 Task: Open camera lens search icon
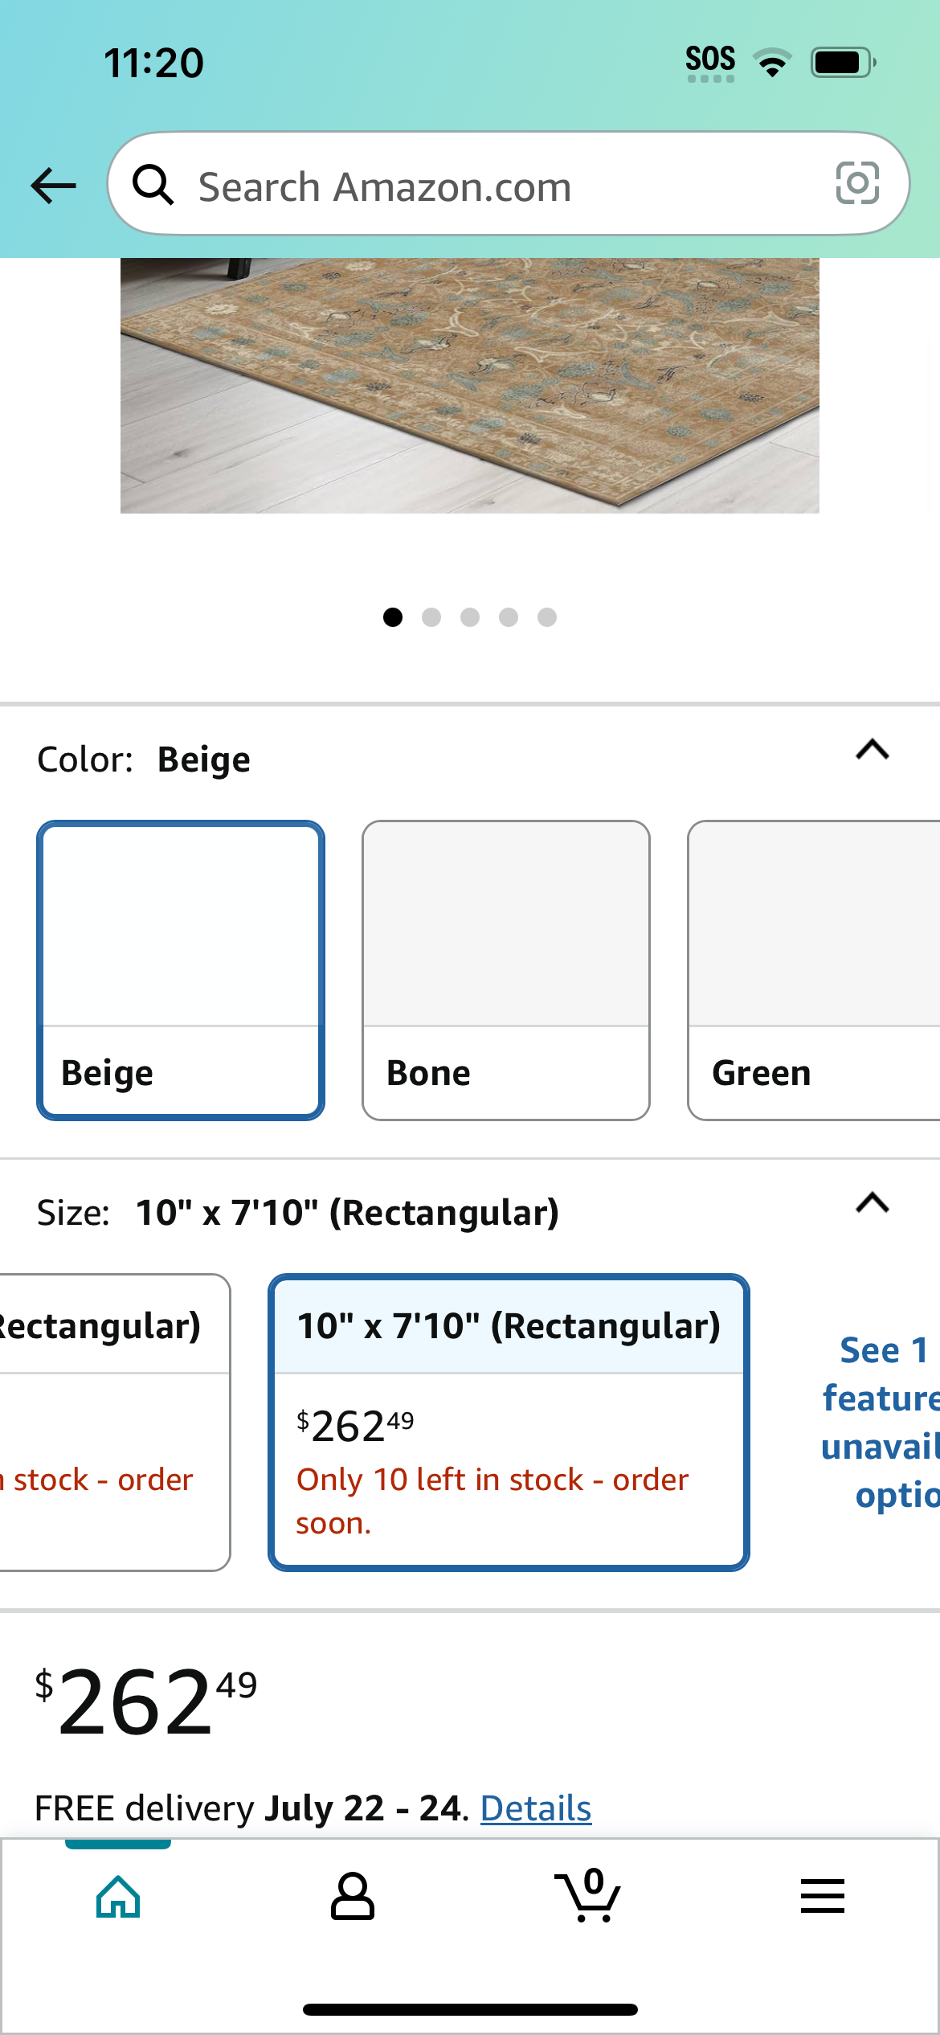[x=857, y=183]
